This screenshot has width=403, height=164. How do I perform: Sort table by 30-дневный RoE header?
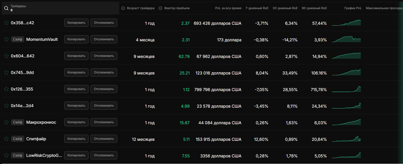[x=285, y=8]
